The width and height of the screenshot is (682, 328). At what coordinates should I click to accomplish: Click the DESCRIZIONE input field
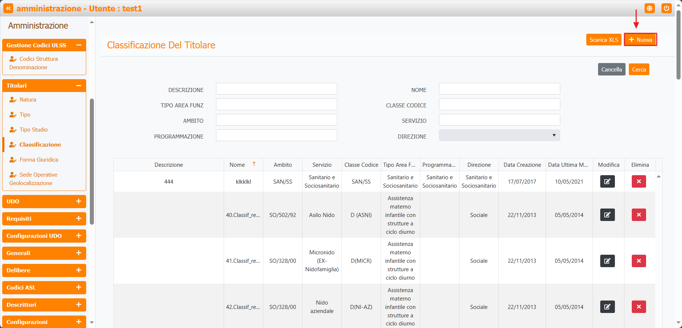[276, 89]
